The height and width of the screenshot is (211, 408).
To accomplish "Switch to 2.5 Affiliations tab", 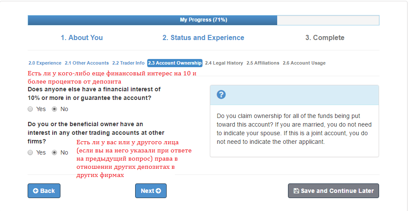I will click(x=263, y=63).
